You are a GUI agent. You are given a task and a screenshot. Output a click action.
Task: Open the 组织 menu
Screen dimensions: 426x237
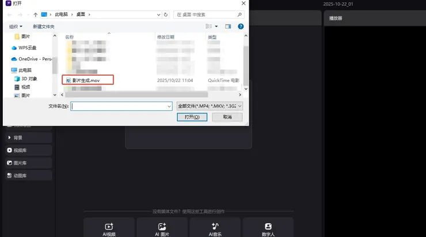[16, 26]
